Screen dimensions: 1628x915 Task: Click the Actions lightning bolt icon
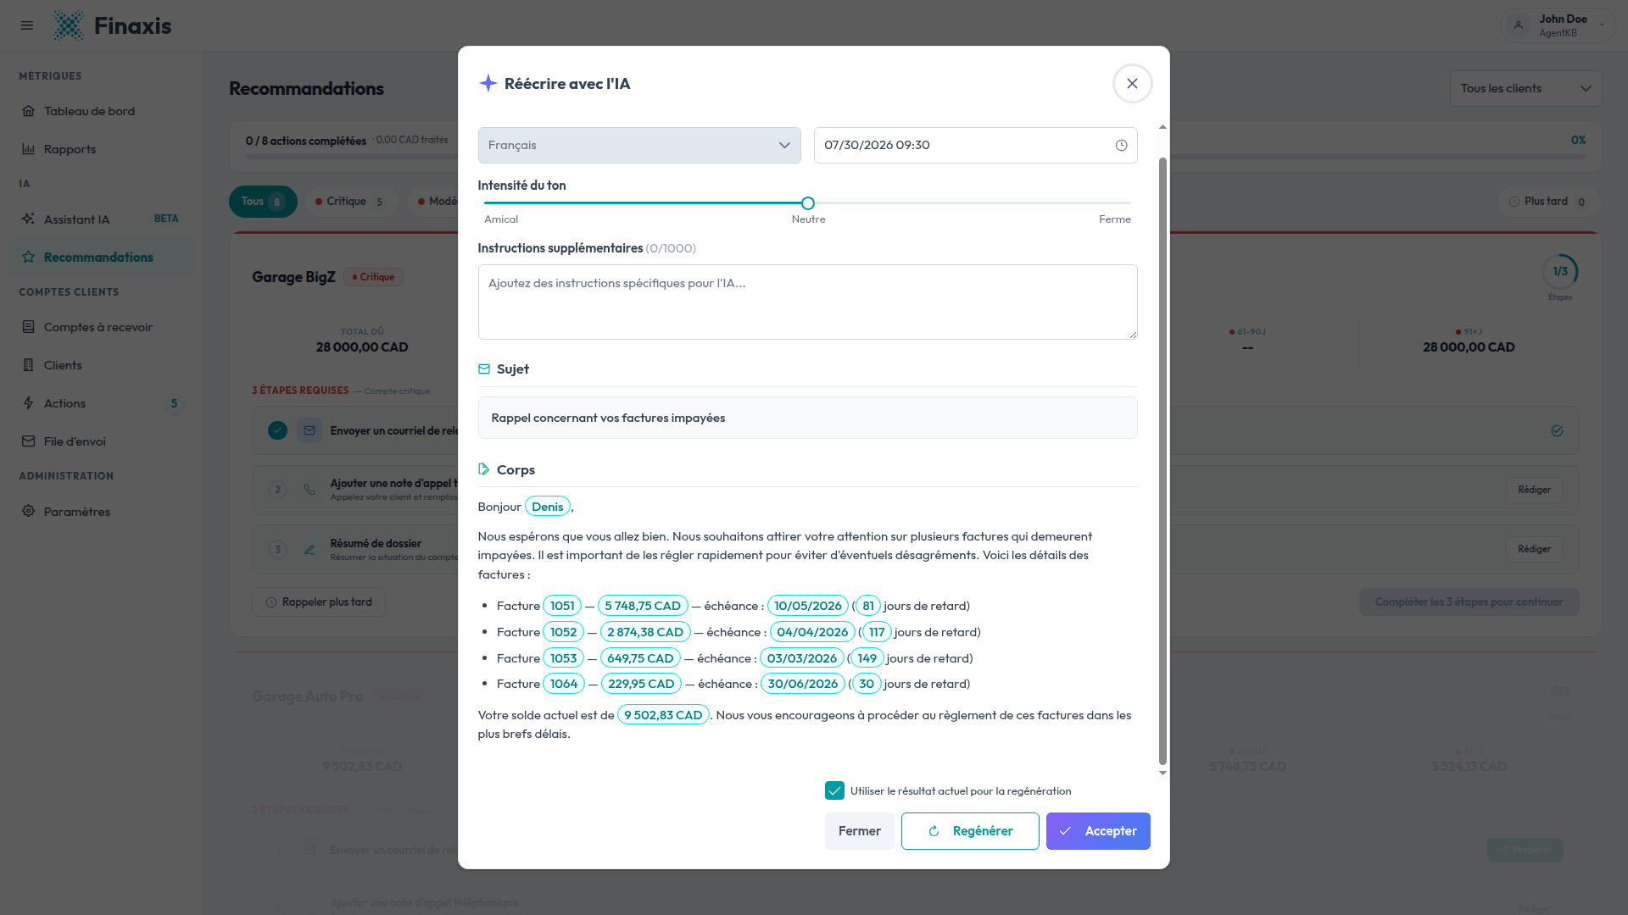28,403
